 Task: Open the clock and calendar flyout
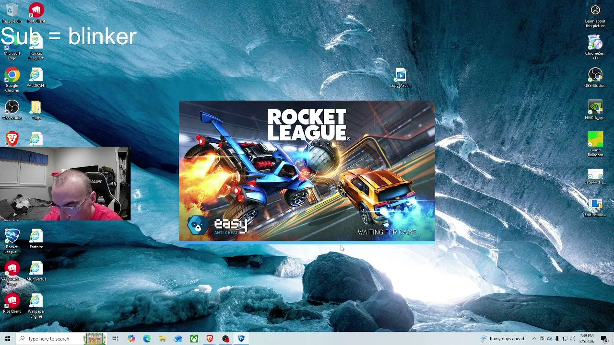tap(587, 339)
